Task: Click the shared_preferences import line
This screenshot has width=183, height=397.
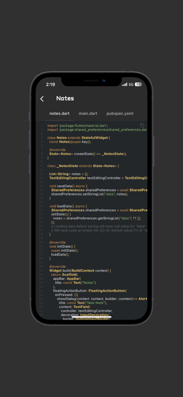Action: [97, 129]
